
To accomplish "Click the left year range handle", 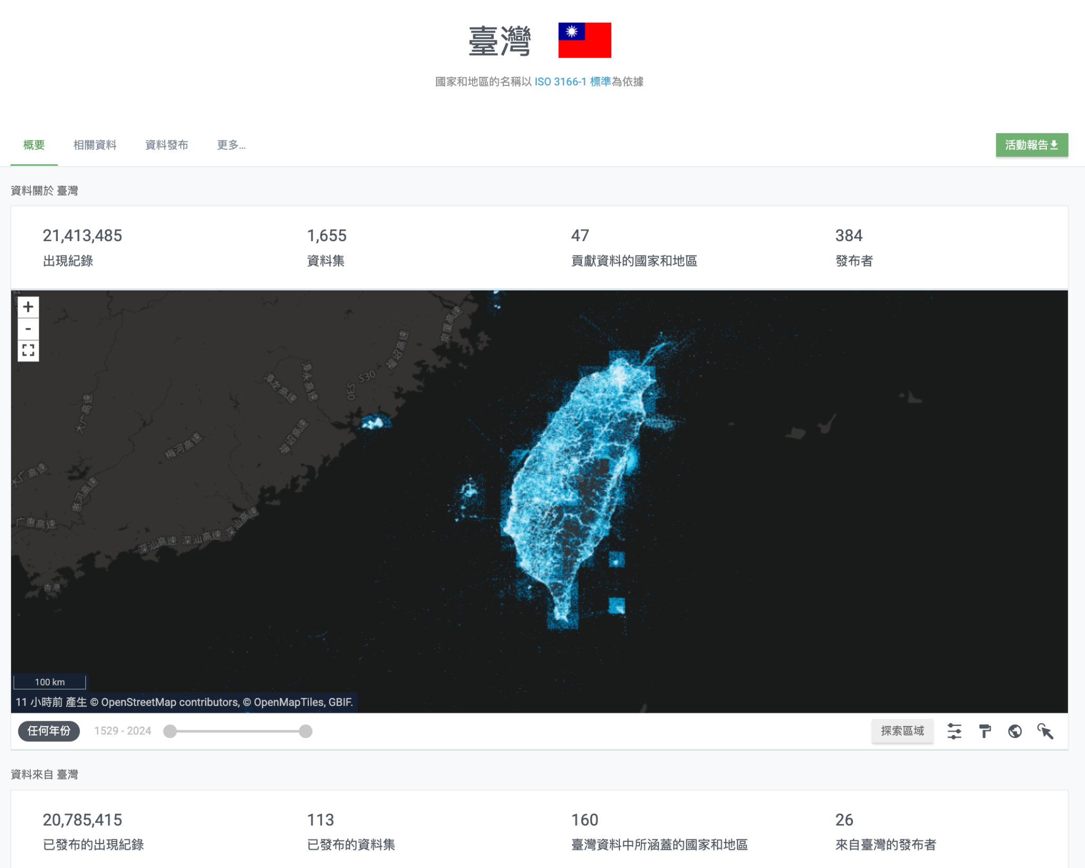I will [x=170, y=731].
